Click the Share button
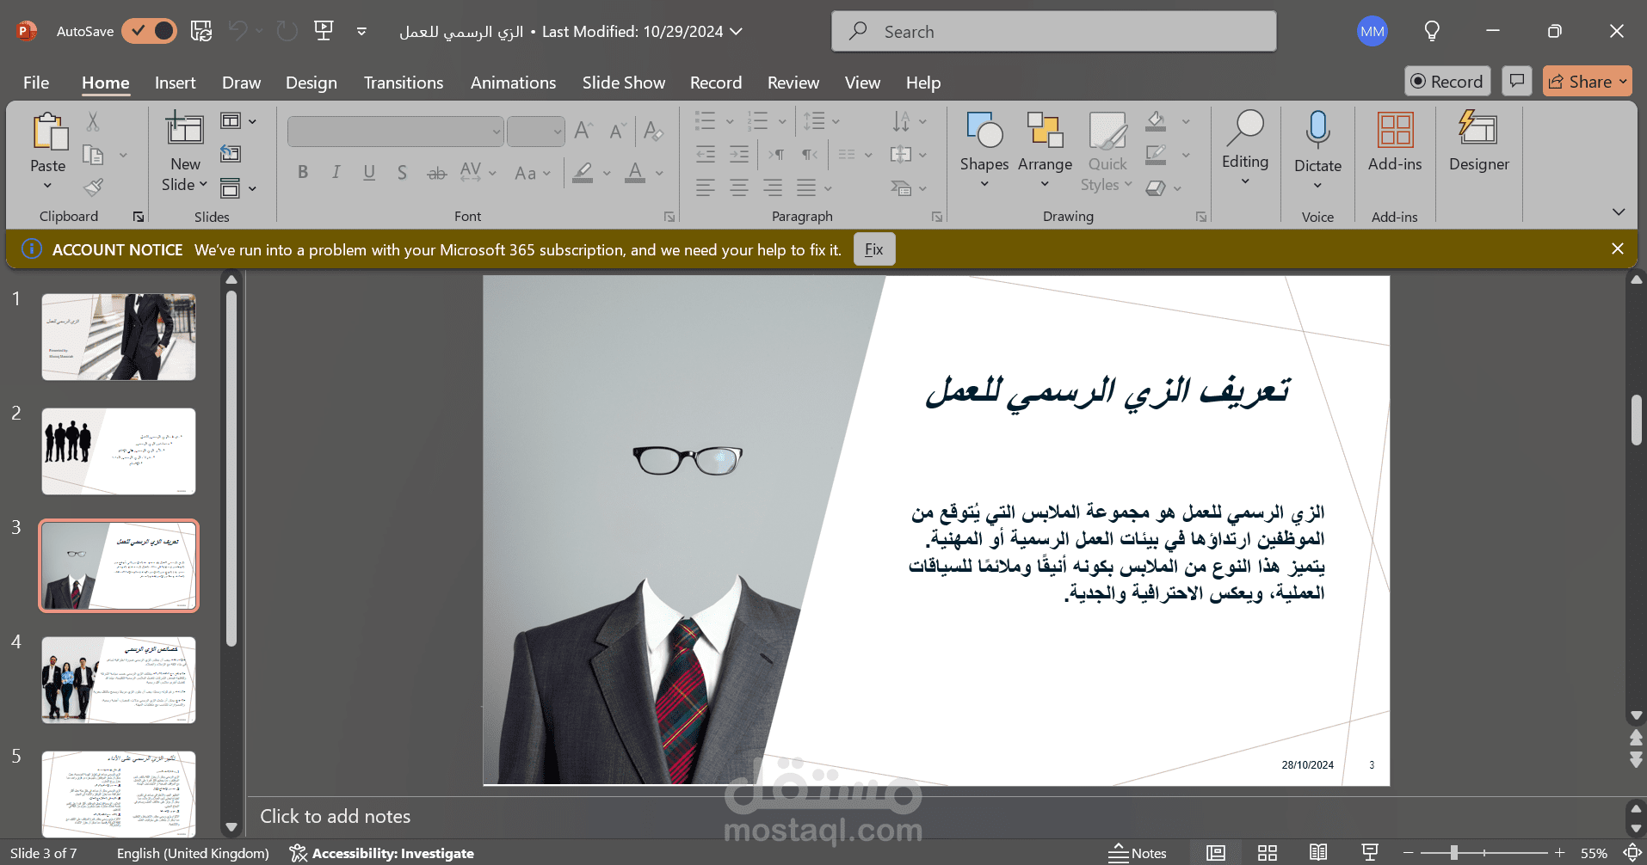 [x=1587, y=81]
